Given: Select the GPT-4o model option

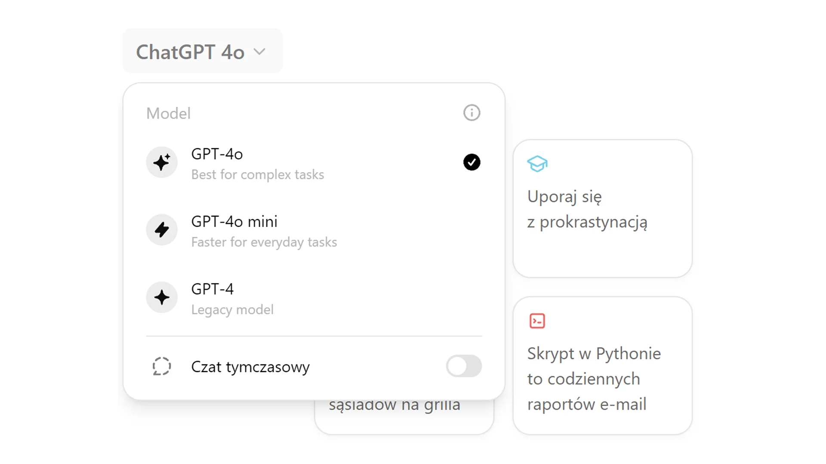Looking at the screenshot, I should pos(314,163).
